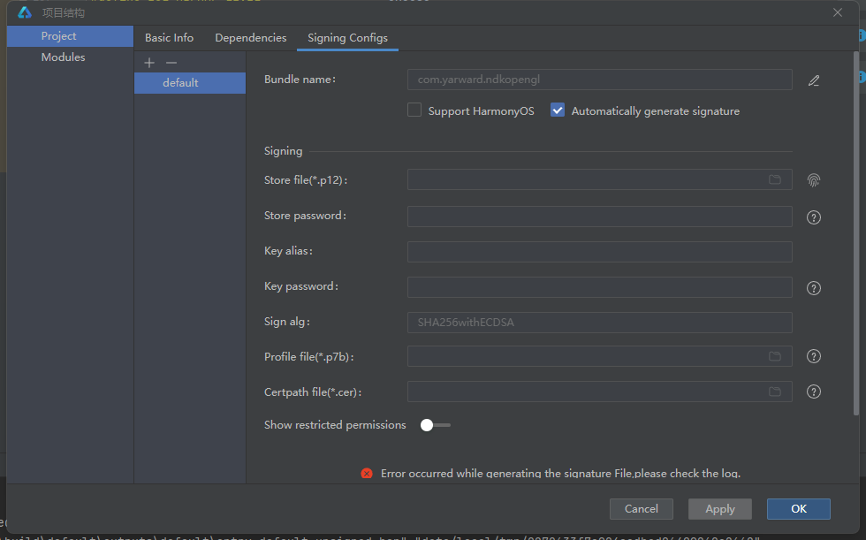Uncheck Automatically generate signature

pos(558,110)
